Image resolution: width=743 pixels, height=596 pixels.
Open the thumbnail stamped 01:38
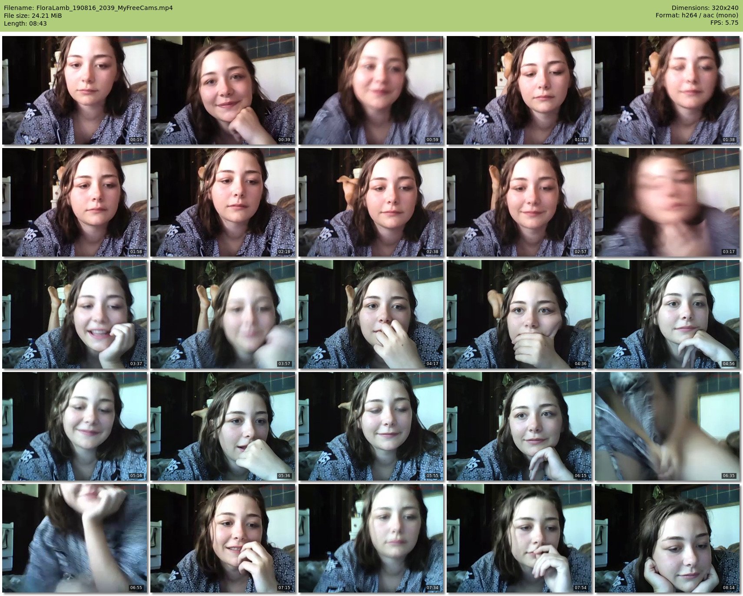click(x=667, y=90)
